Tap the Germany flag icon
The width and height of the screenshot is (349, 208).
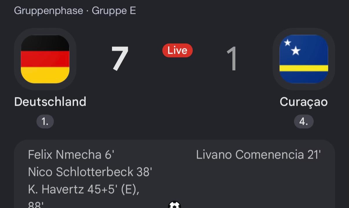(45, 59)
